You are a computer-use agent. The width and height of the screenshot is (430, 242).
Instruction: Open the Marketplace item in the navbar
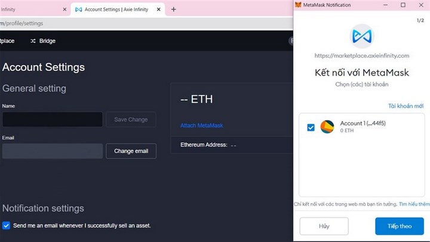click(7, 41)
